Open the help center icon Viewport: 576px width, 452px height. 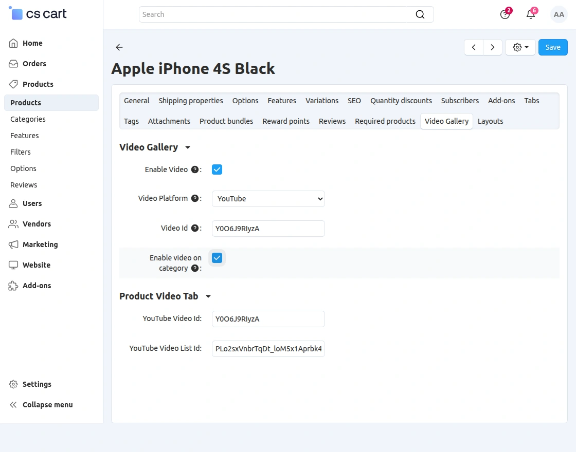tap(505, 14)
